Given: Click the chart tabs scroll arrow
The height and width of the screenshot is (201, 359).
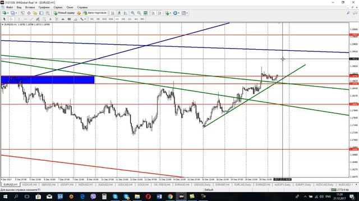Looking at the screenshot, I should (356, 184).
